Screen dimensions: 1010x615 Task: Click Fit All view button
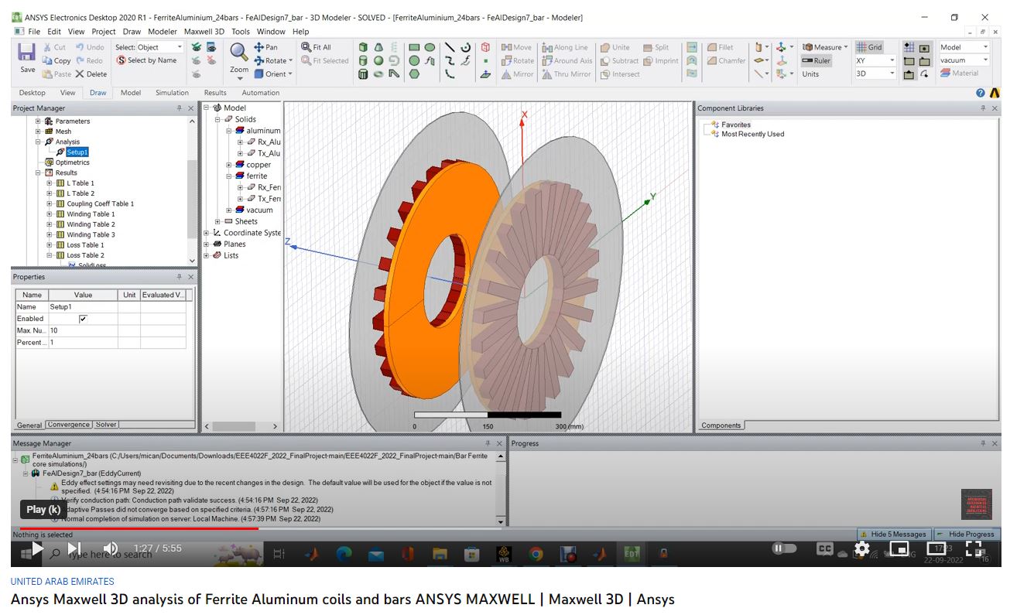tap(316, 47)
